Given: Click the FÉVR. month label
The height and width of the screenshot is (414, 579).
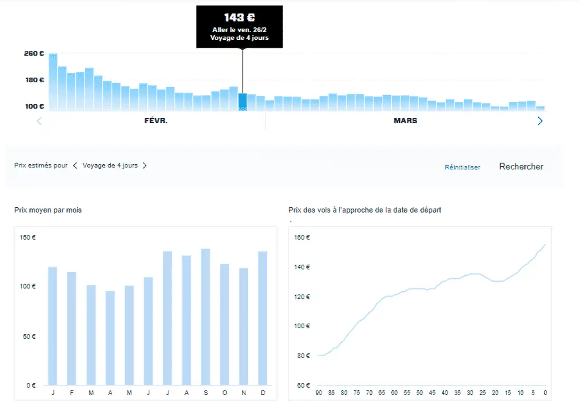Looking at the screenshot, I should [x=155, y=121].
